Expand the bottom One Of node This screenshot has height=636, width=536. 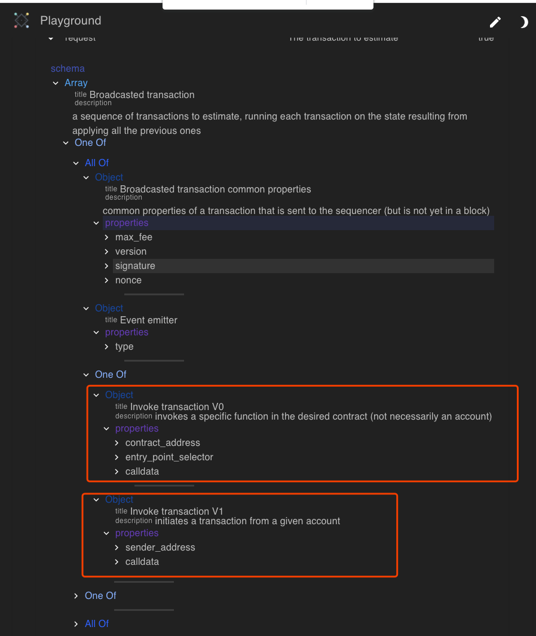76,595
